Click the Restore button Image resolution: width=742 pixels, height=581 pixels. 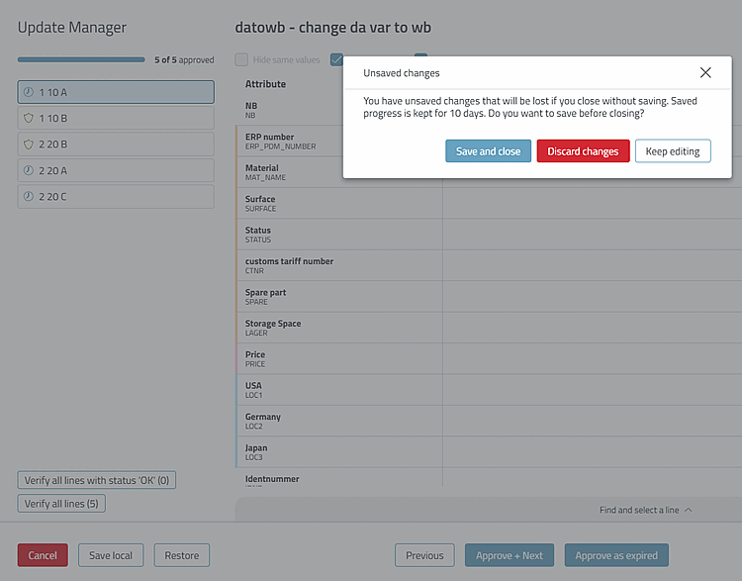pos(182,555)
